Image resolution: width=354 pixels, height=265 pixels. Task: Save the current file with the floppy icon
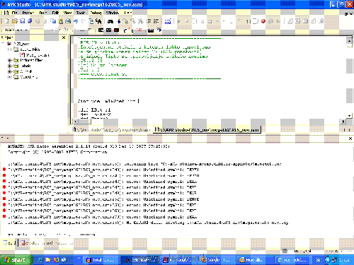[x=23, y=21]
